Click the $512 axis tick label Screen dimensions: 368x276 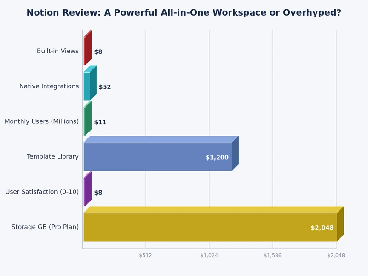[x=145, y=256]
